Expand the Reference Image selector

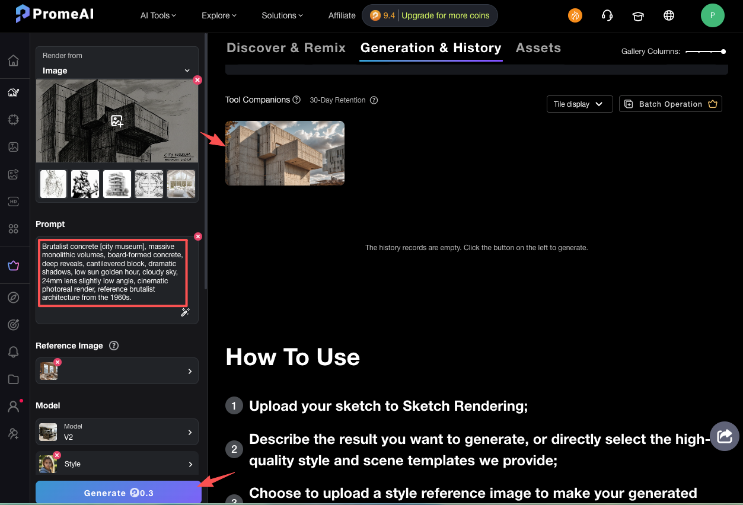point(117,371)
